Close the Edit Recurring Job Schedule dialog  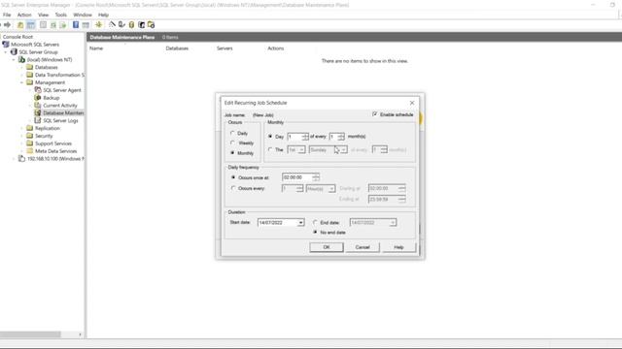(412, 103)
